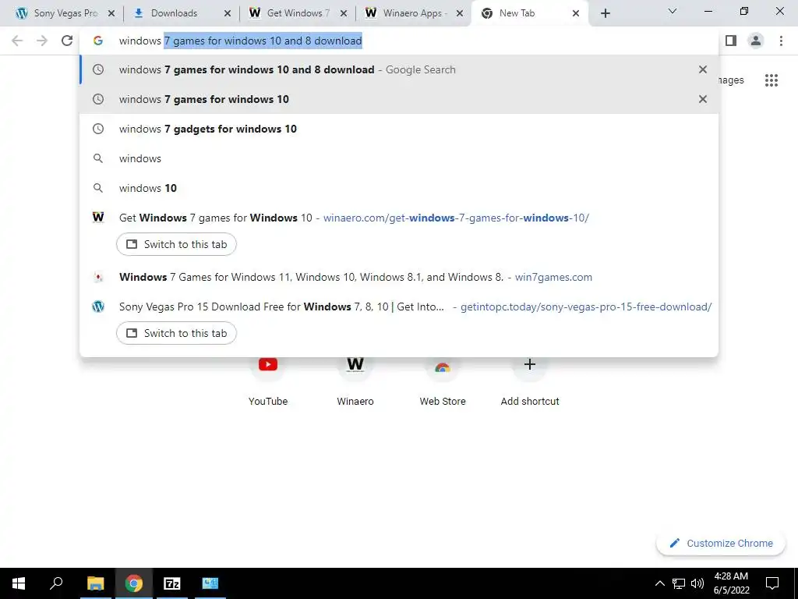Choose 'windows 7 games for windows 10 and 8 download' suggestion
Viewport: 798px width, 599px height.
(399, 69)
